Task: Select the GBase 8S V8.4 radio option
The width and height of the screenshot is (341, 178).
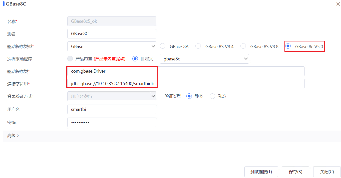Action: (x=198, y=46)
